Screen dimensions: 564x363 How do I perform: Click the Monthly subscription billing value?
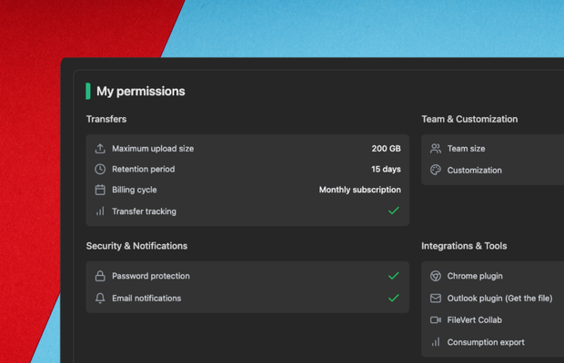click(359, 191)
